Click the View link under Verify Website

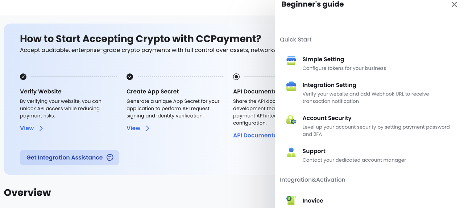click(x=27, y=128)
